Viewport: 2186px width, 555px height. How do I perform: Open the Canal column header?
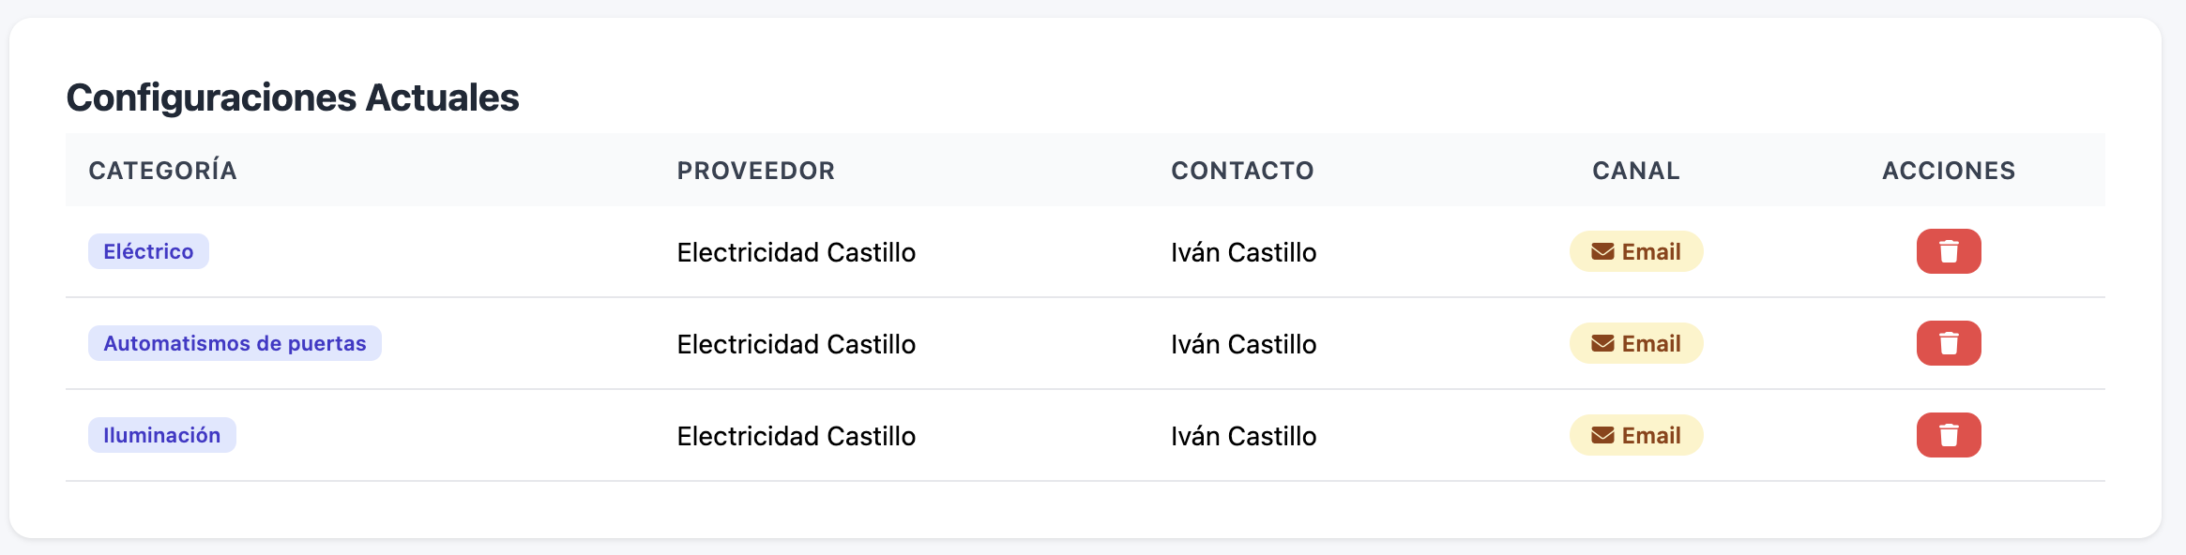click(x=1634, y=171)
